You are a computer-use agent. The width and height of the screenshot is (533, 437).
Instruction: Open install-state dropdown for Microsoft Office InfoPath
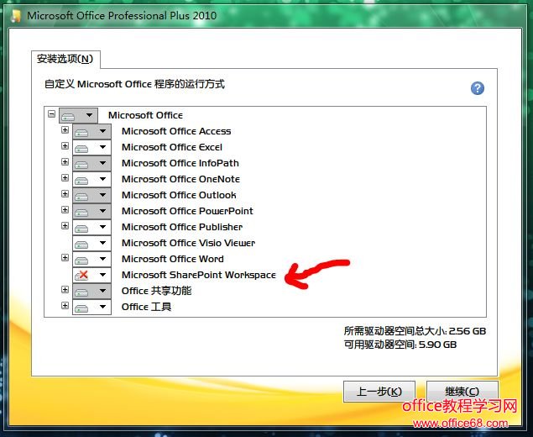pos(91,163)
